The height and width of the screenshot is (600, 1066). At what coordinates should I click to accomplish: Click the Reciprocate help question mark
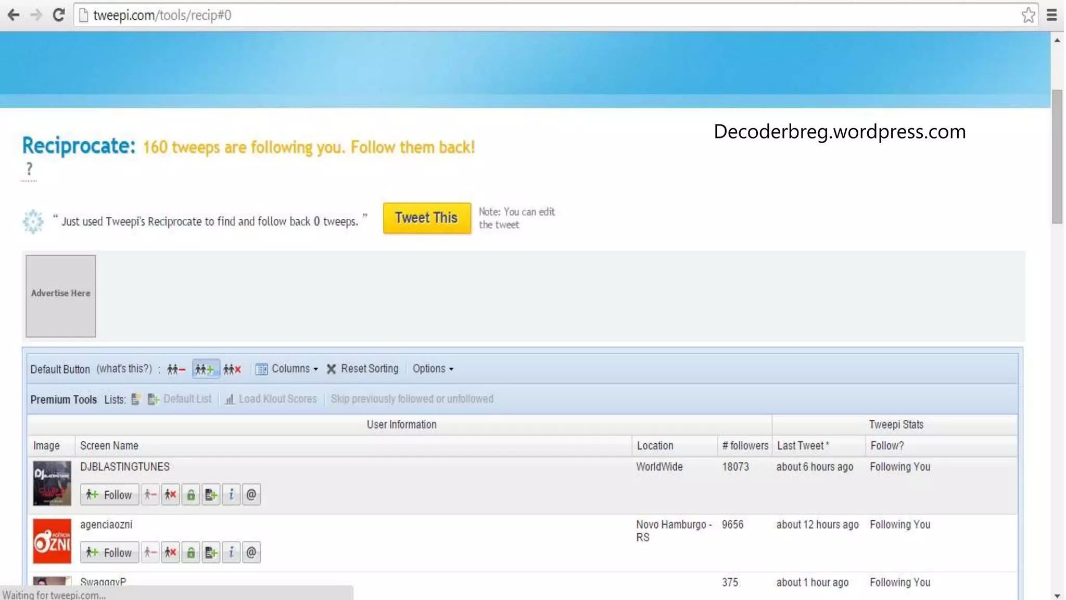(29, 169)
